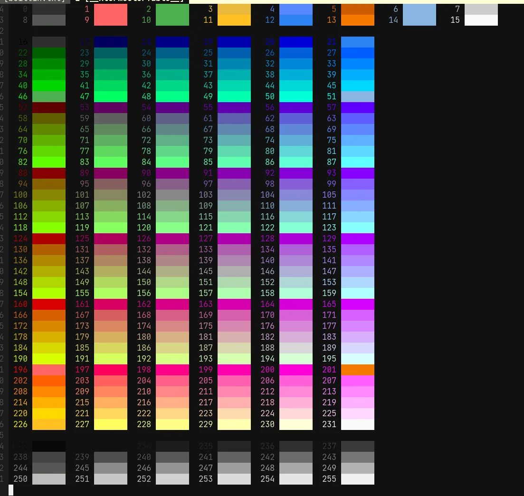Click the number label 5

pos(334,9)
